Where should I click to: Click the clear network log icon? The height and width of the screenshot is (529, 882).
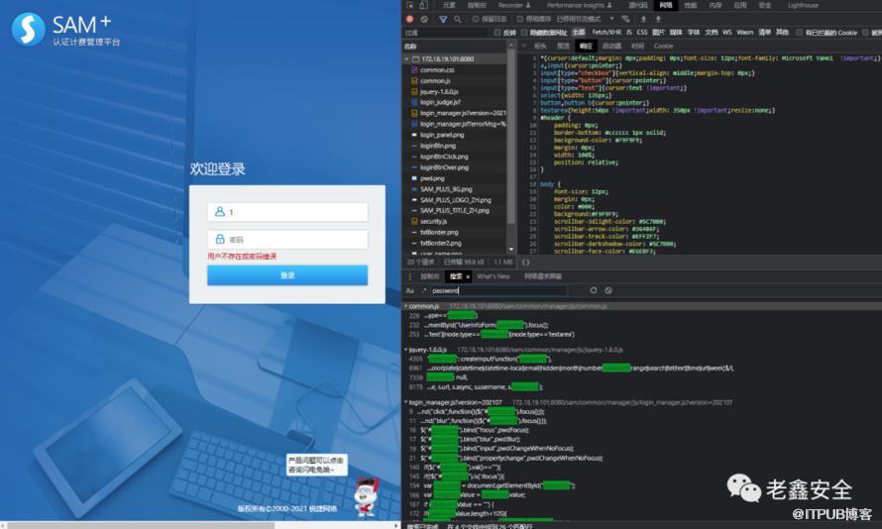tap(424, 18)
